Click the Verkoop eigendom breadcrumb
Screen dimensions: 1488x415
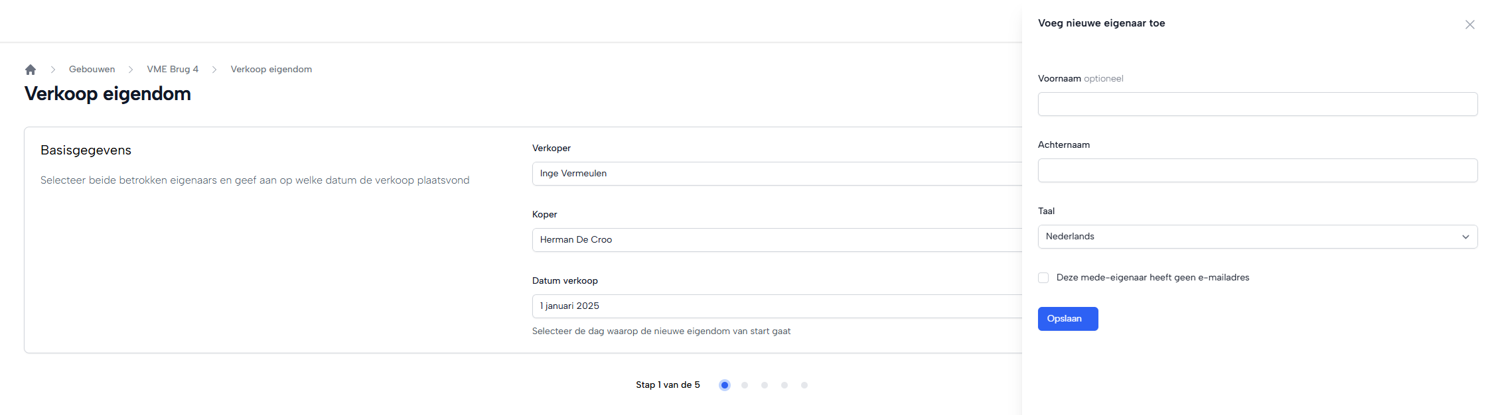click(271, 70)
